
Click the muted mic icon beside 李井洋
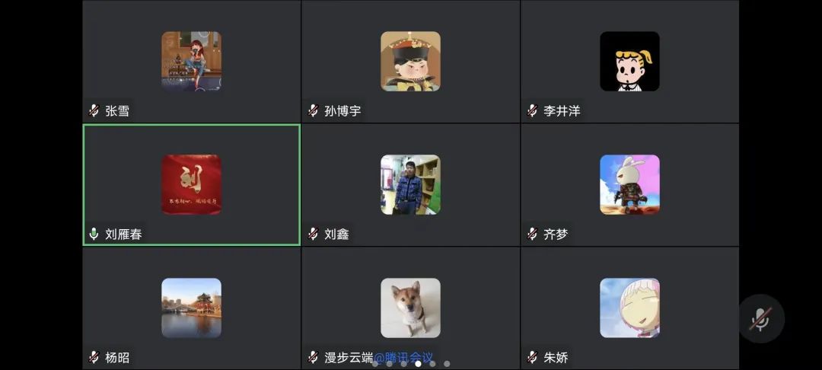pyautogui.click(x=532, y=110)
